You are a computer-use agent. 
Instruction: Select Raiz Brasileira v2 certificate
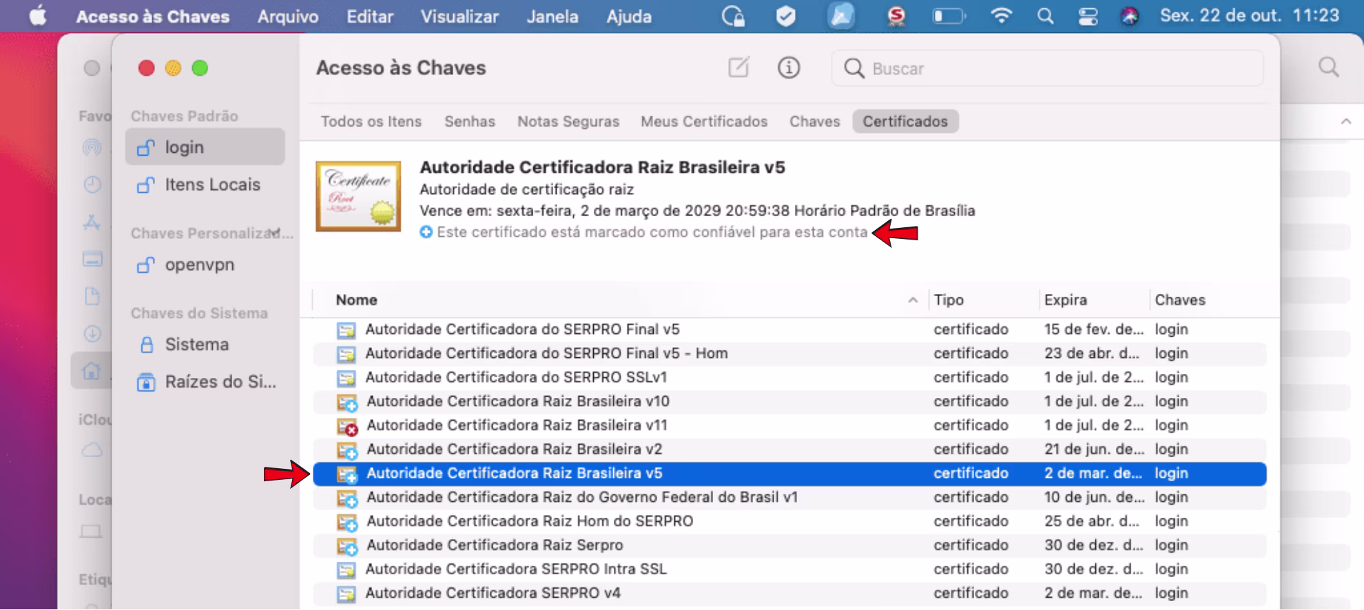tap(789, 449)
